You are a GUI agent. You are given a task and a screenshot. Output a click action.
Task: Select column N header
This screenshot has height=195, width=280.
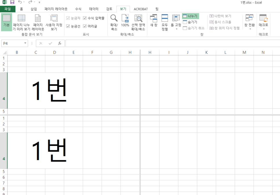[263, 53]
